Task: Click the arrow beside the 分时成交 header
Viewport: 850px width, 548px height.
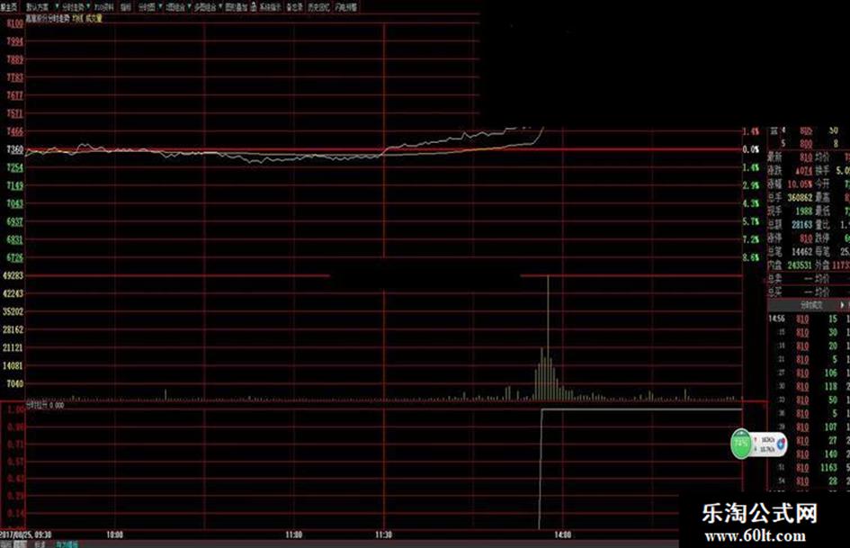Action: click(842, 305)
